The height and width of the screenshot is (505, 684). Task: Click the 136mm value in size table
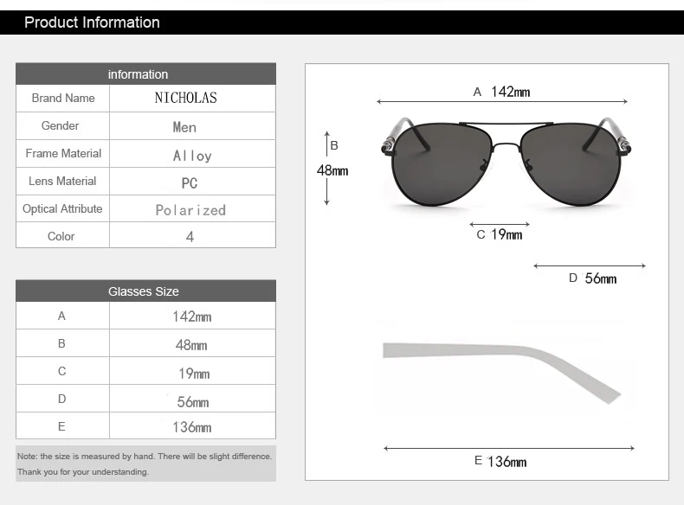click(x=192, y=427)
